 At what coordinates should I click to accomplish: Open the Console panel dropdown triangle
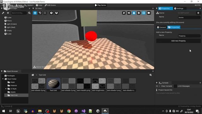[x=157, y=83]
